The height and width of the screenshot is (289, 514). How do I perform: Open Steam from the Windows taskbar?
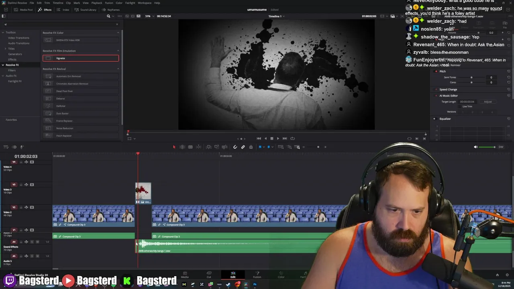point(228,285)
